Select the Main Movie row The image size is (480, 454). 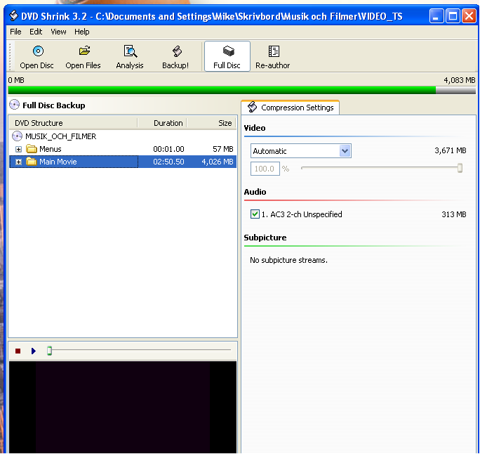(123, 162)
